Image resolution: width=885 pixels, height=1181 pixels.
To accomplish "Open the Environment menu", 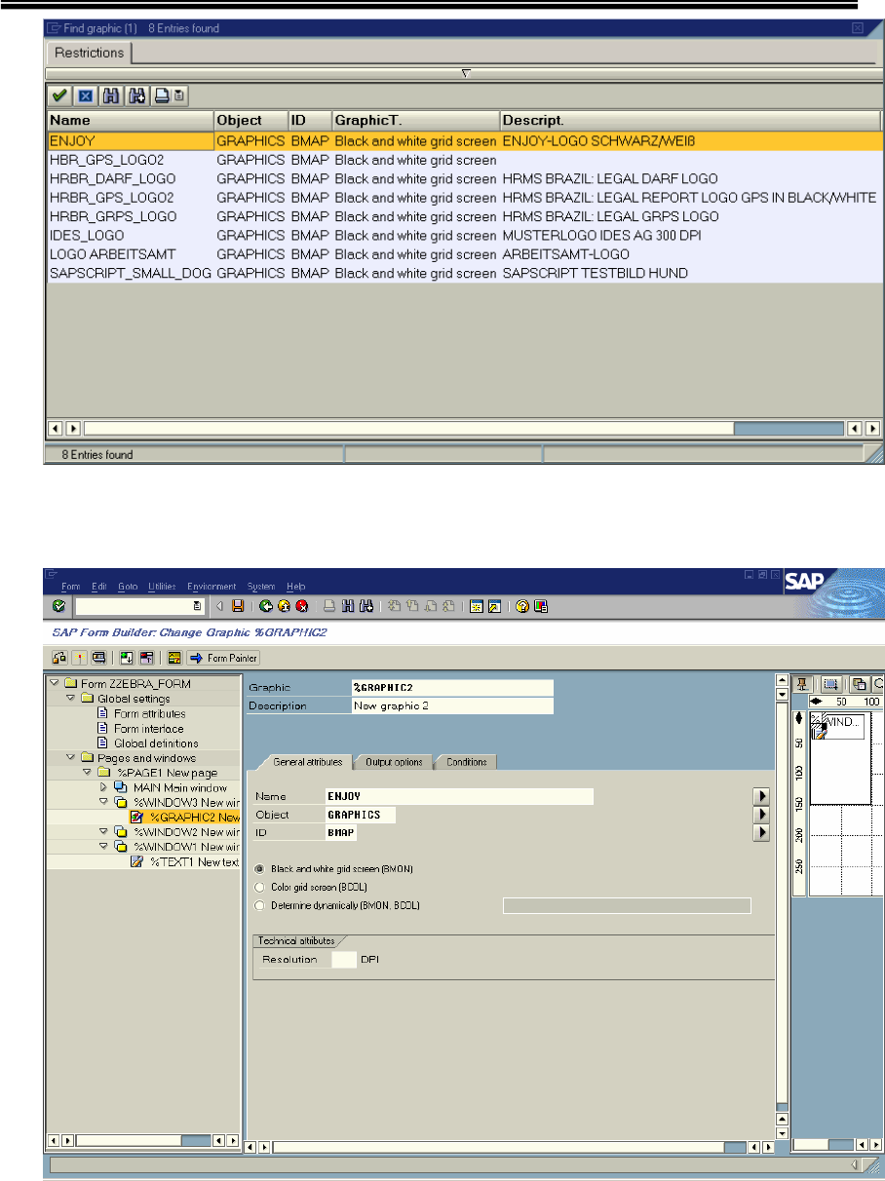I will 212,587.
